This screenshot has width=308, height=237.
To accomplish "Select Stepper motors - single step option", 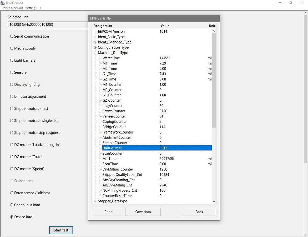I will 12,121.
